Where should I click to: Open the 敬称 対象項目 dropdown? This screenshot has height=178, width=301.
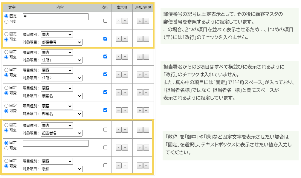click(61, 169)
